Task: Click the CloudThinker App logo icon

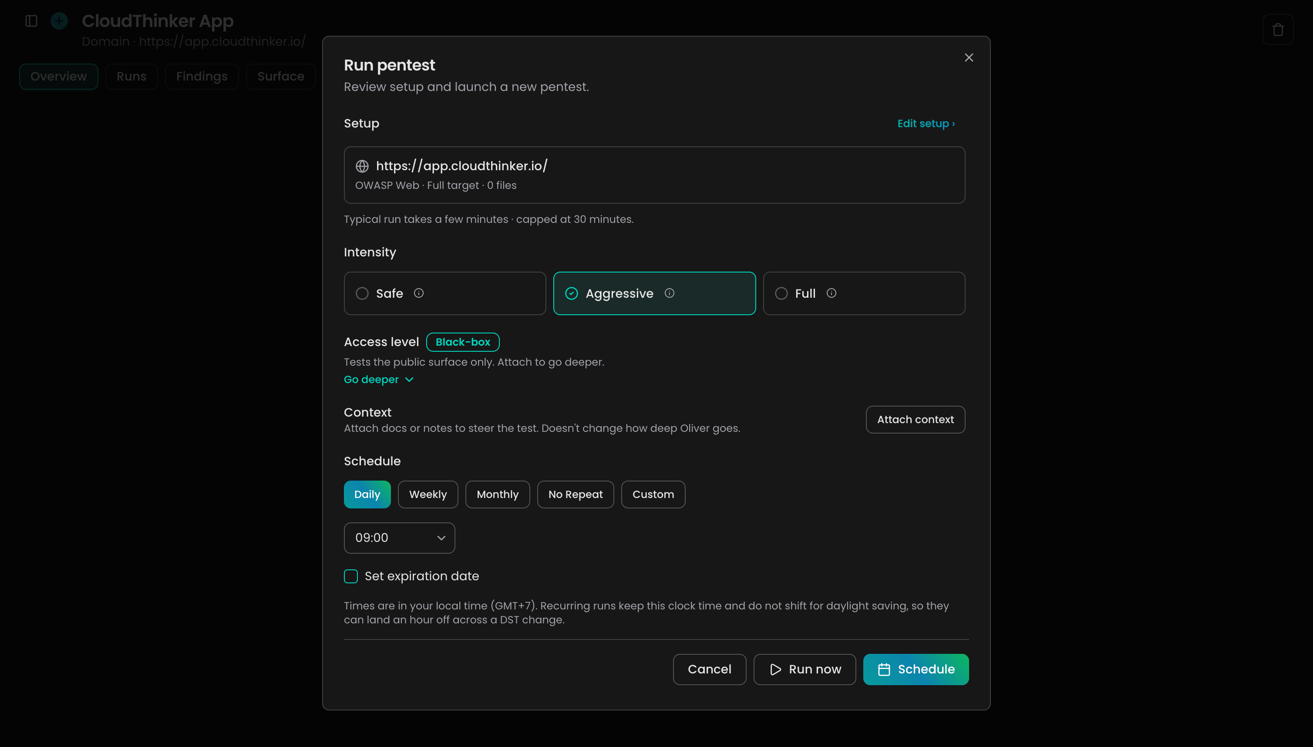Action: tap(60, 21)
